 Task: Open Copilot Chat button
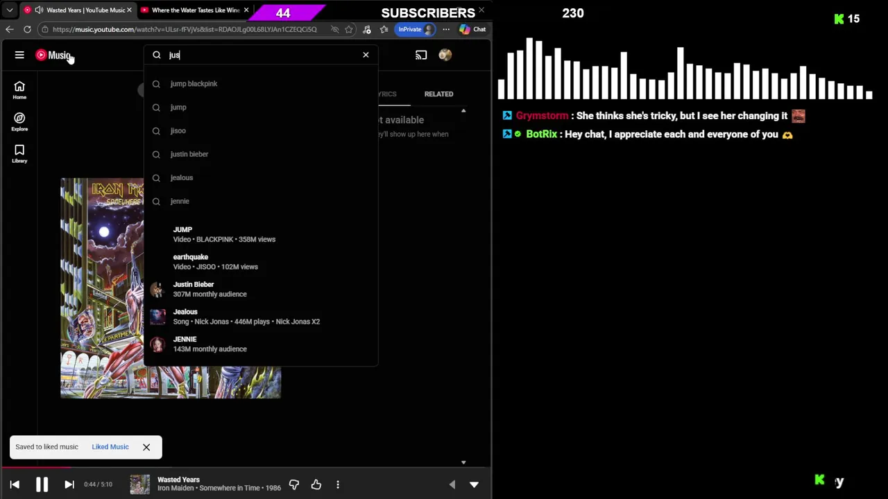(x=473, y=29)
